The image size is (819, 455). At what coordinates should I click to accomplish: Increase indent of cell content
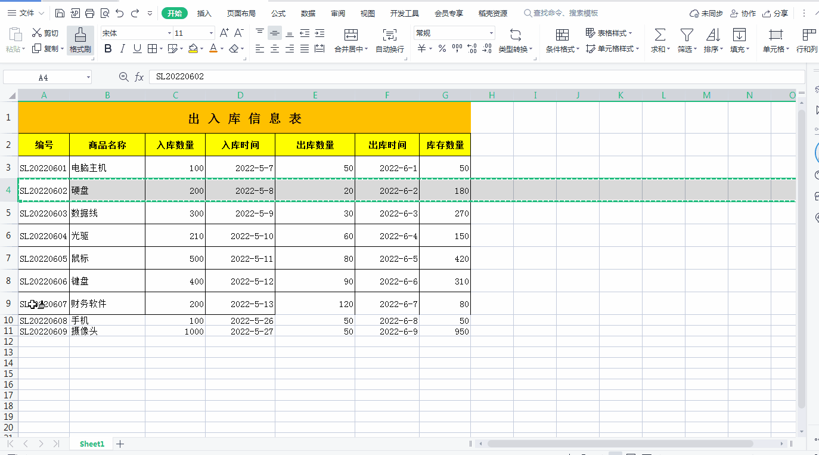pos(319,33)
